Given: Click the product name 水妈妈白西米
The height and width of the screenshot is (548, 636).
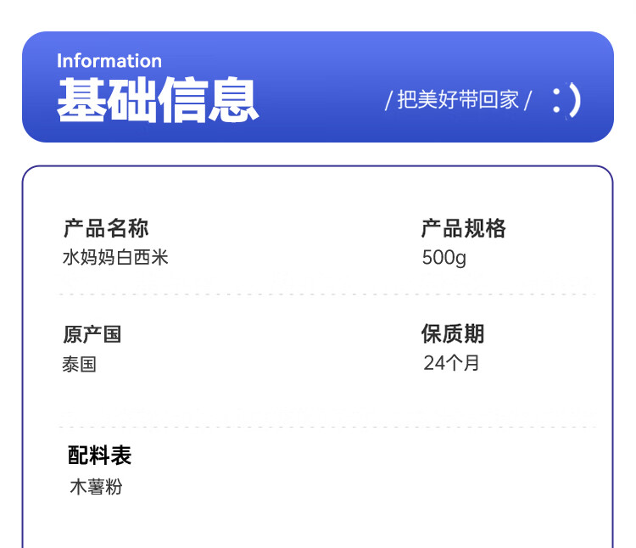Looking at the screenshot, I should point(115,257).
